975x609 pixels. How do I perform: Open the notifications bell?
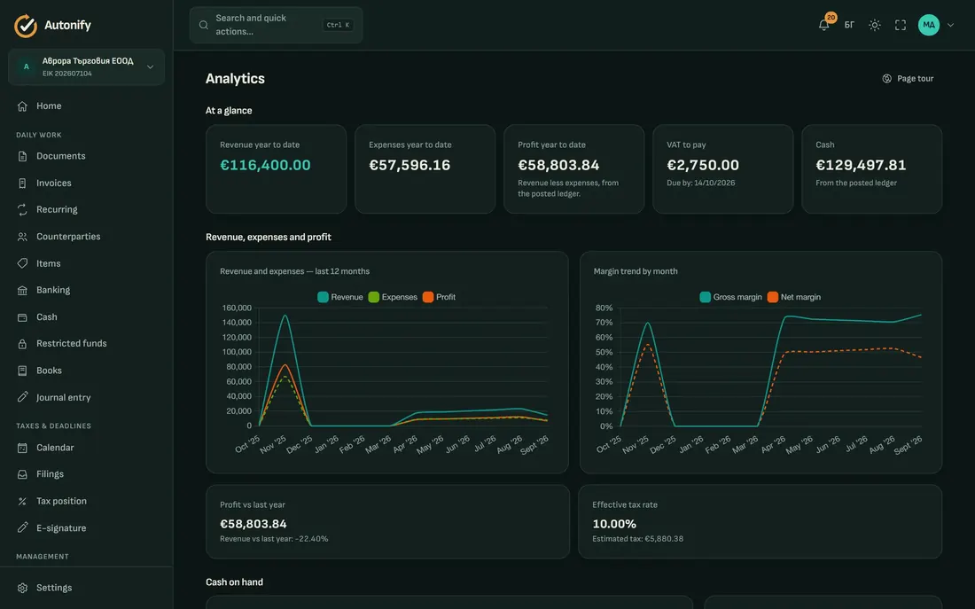[824, 25]
